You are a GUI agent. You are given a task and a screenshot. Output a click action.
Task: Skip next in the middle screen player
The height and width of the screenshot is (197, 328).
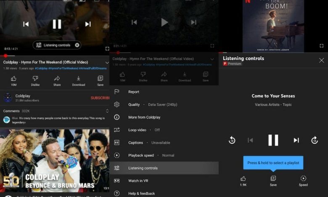tap(194, 22)
